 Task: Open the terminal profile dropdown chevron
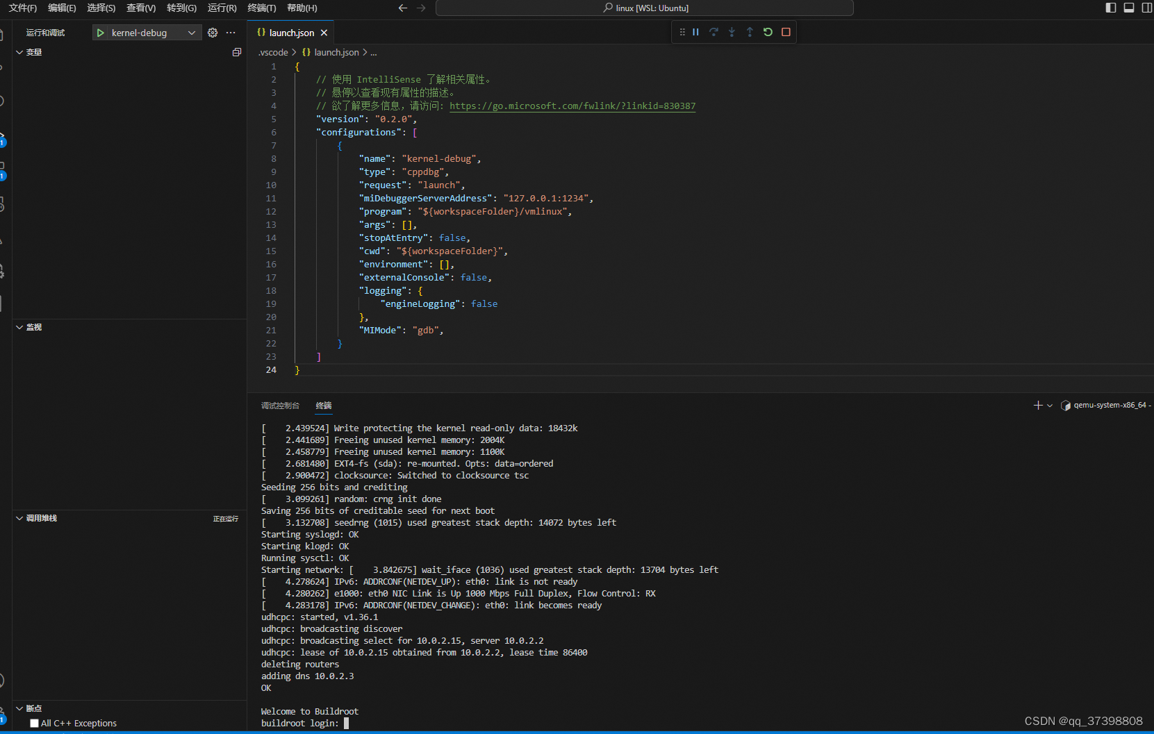click(x=1049, y=405)
